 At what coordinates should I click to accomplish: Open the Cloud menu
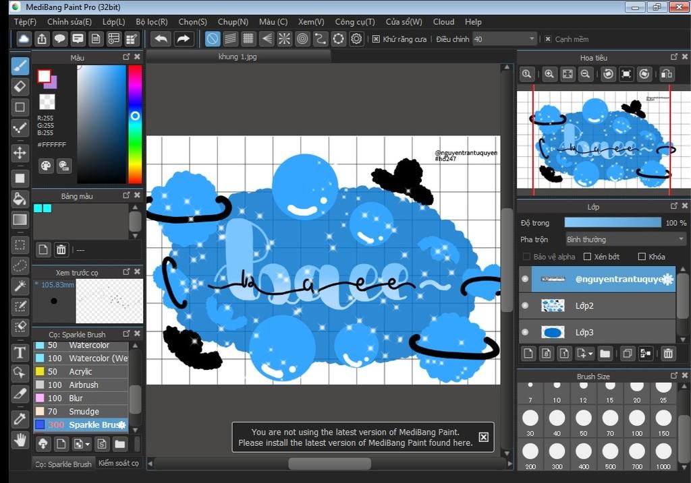pyautogui.click(x=443, y=22)
